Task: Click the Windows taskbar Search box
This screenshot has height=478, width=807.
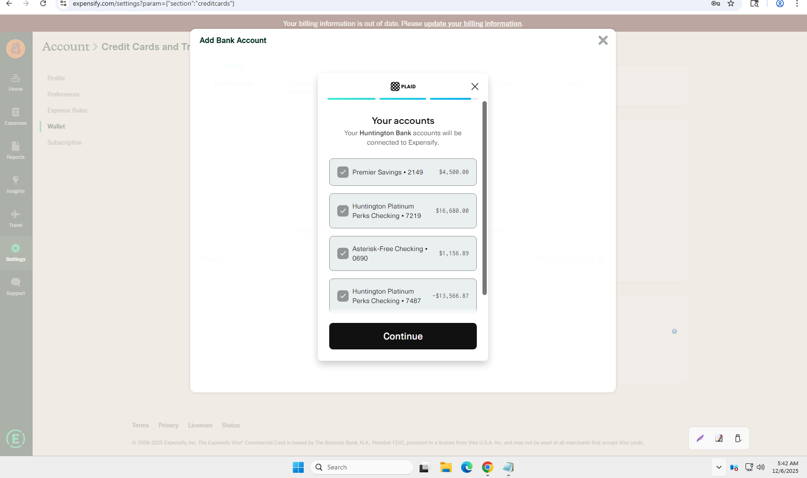Action: 362,467
